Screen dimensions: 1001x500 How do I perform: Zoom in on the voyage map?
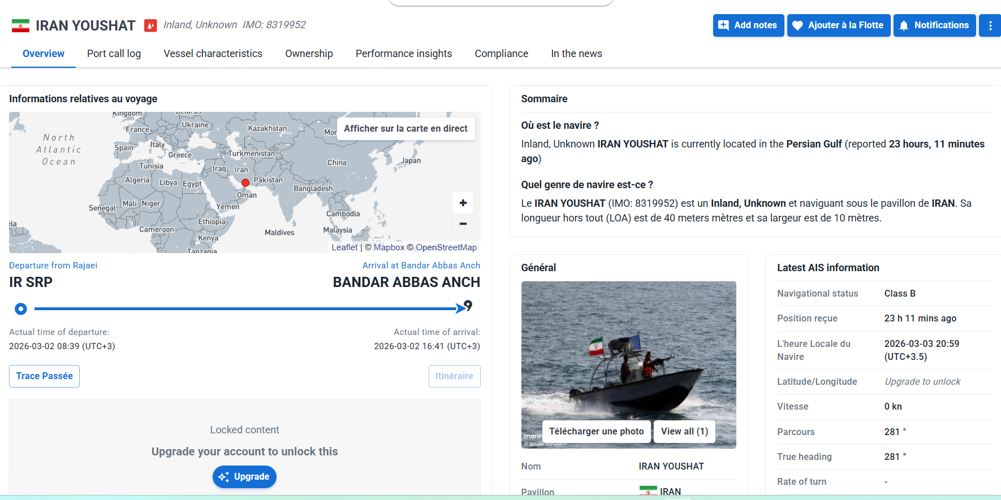pyautogui.click(x=463, y=203)
